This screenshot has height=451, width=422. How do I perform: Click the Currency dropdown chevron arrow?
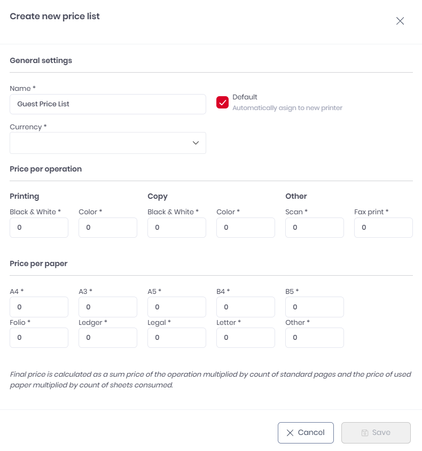[x=196, y=143]
